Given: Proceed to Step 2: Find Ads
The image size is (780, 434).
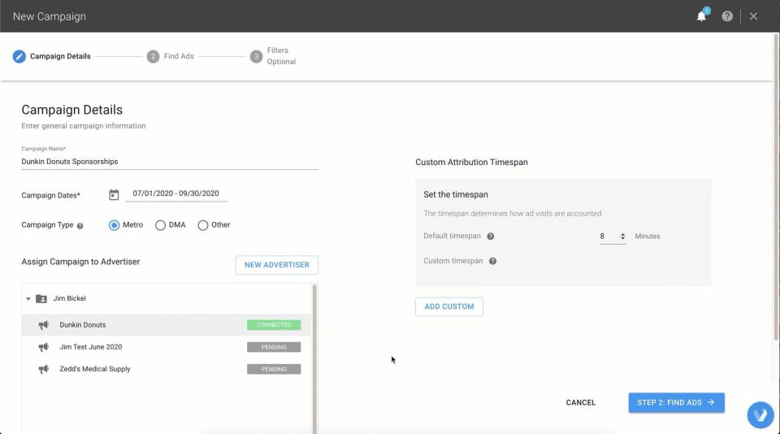Looking at the screenshot, I should (676, 402).
